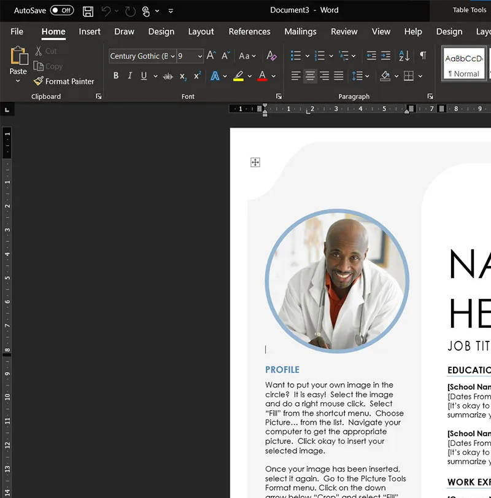
Task: Open the Review tab
Action: [x=344, y=31]
